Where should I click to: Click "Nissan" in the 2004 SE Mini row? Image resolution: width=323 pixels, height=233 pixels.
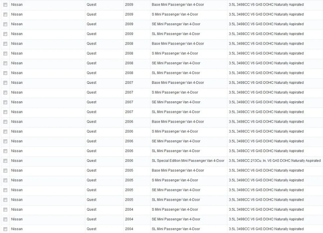pos(17,219)
